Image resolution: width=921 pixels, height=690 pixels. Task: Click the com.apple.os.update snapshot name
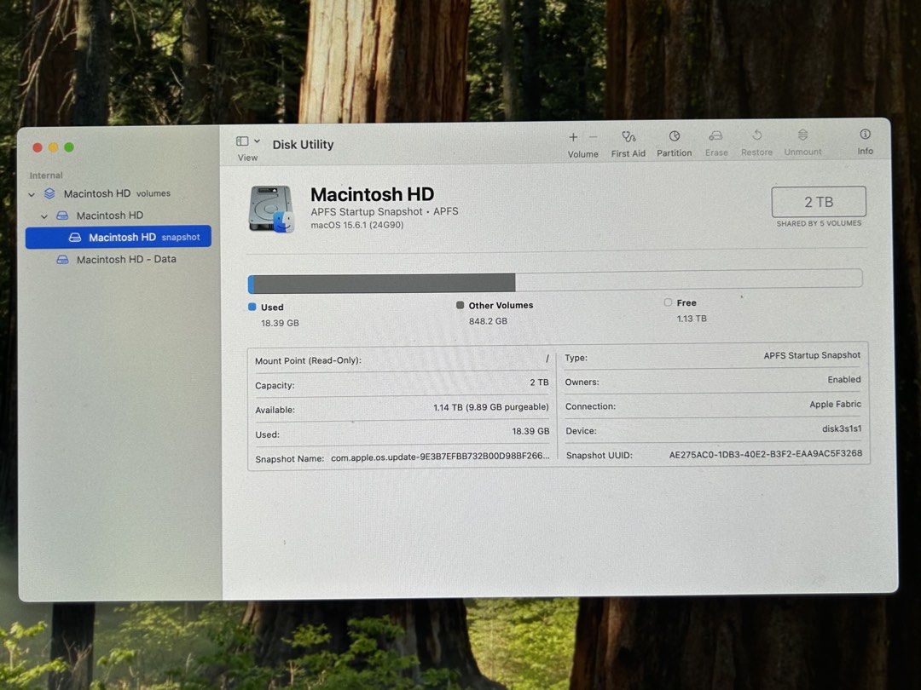click(441, 457)
